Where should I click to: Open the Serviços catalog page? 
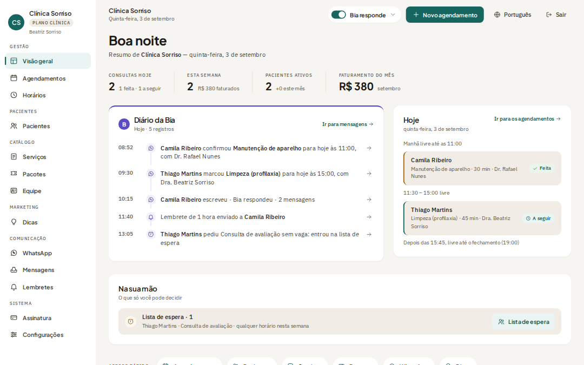click(48, 157)
